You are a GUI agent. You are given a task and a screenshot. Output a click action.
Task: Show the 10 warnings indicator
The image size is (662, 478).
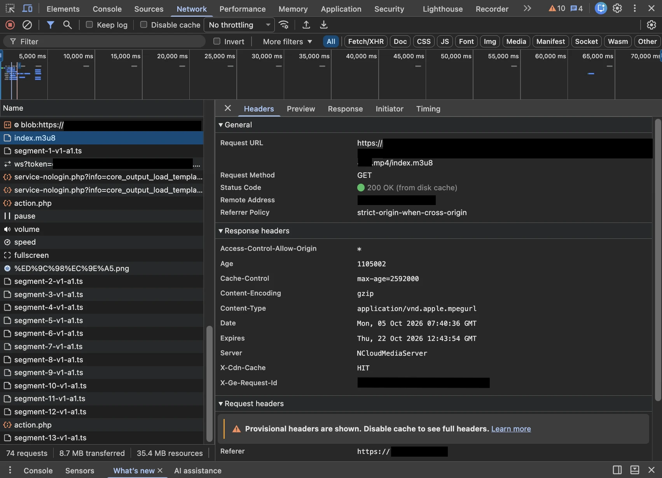coord(557,9)
